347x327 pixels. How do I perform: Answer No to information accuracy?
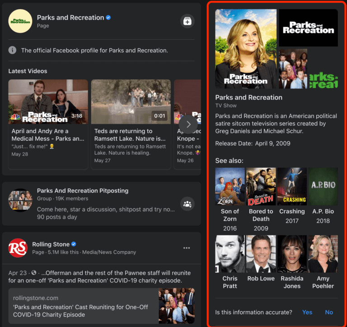click(329, 312)
